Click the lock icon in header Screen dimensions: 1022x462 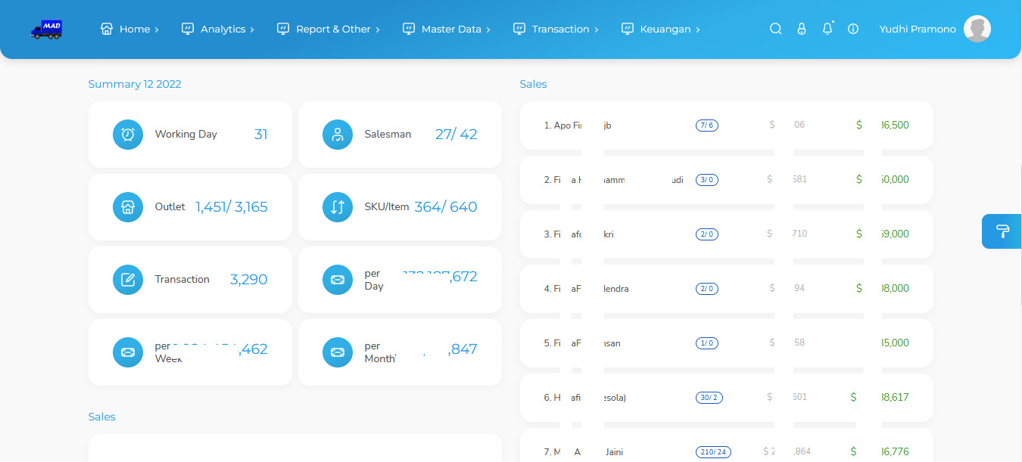point(802,29)
